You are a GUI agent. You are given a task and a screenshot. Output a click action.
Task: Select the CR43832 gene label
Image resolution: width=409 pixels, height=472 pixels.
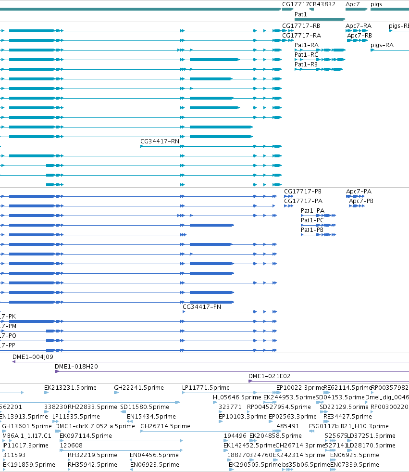pos(322,4)
